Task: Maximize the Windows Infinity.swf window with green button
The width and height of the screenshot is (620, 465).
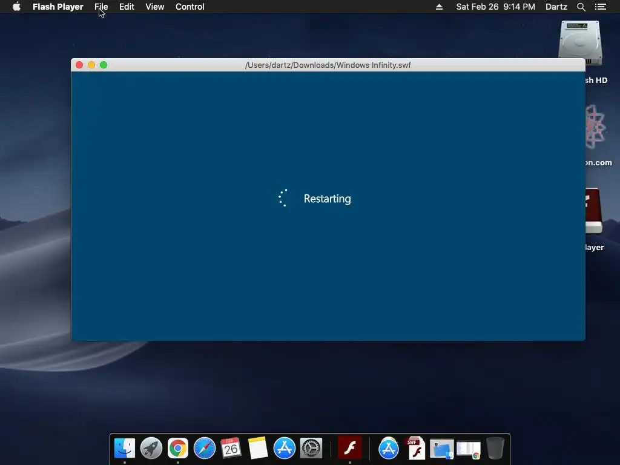Action: tap(104, 65)
